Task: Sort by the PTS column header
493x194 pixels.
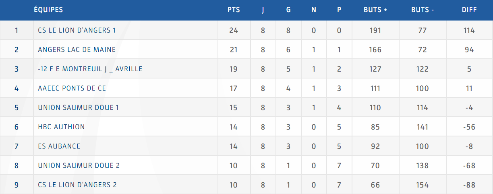Action: click(x=234, y=10)
